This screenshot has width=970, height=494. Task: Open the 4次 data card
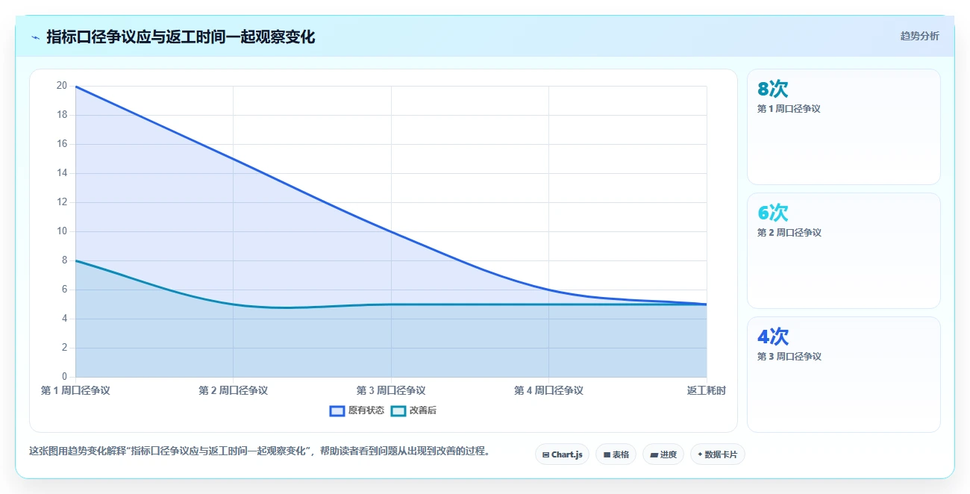pyautogui.click(x=843, y=375)
